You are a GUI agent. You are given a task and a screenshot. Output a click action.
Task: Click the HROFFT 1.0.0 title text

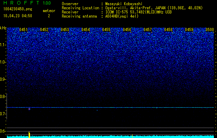(27, 3)
